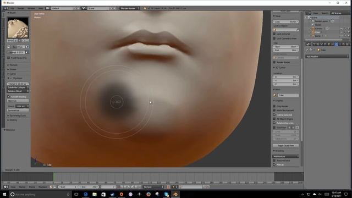Open the outliner Search menu
Viewport: 352px width, 198px height.
click(324, 13)
